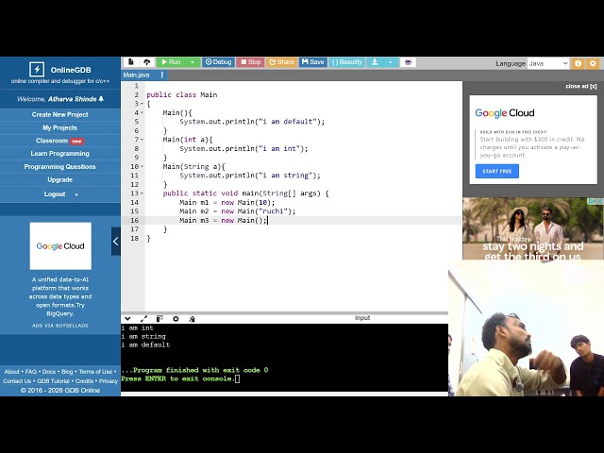Viewport: 604px width, 453px height.
Task: Click the orange info icon
Action: coord(578,63)
